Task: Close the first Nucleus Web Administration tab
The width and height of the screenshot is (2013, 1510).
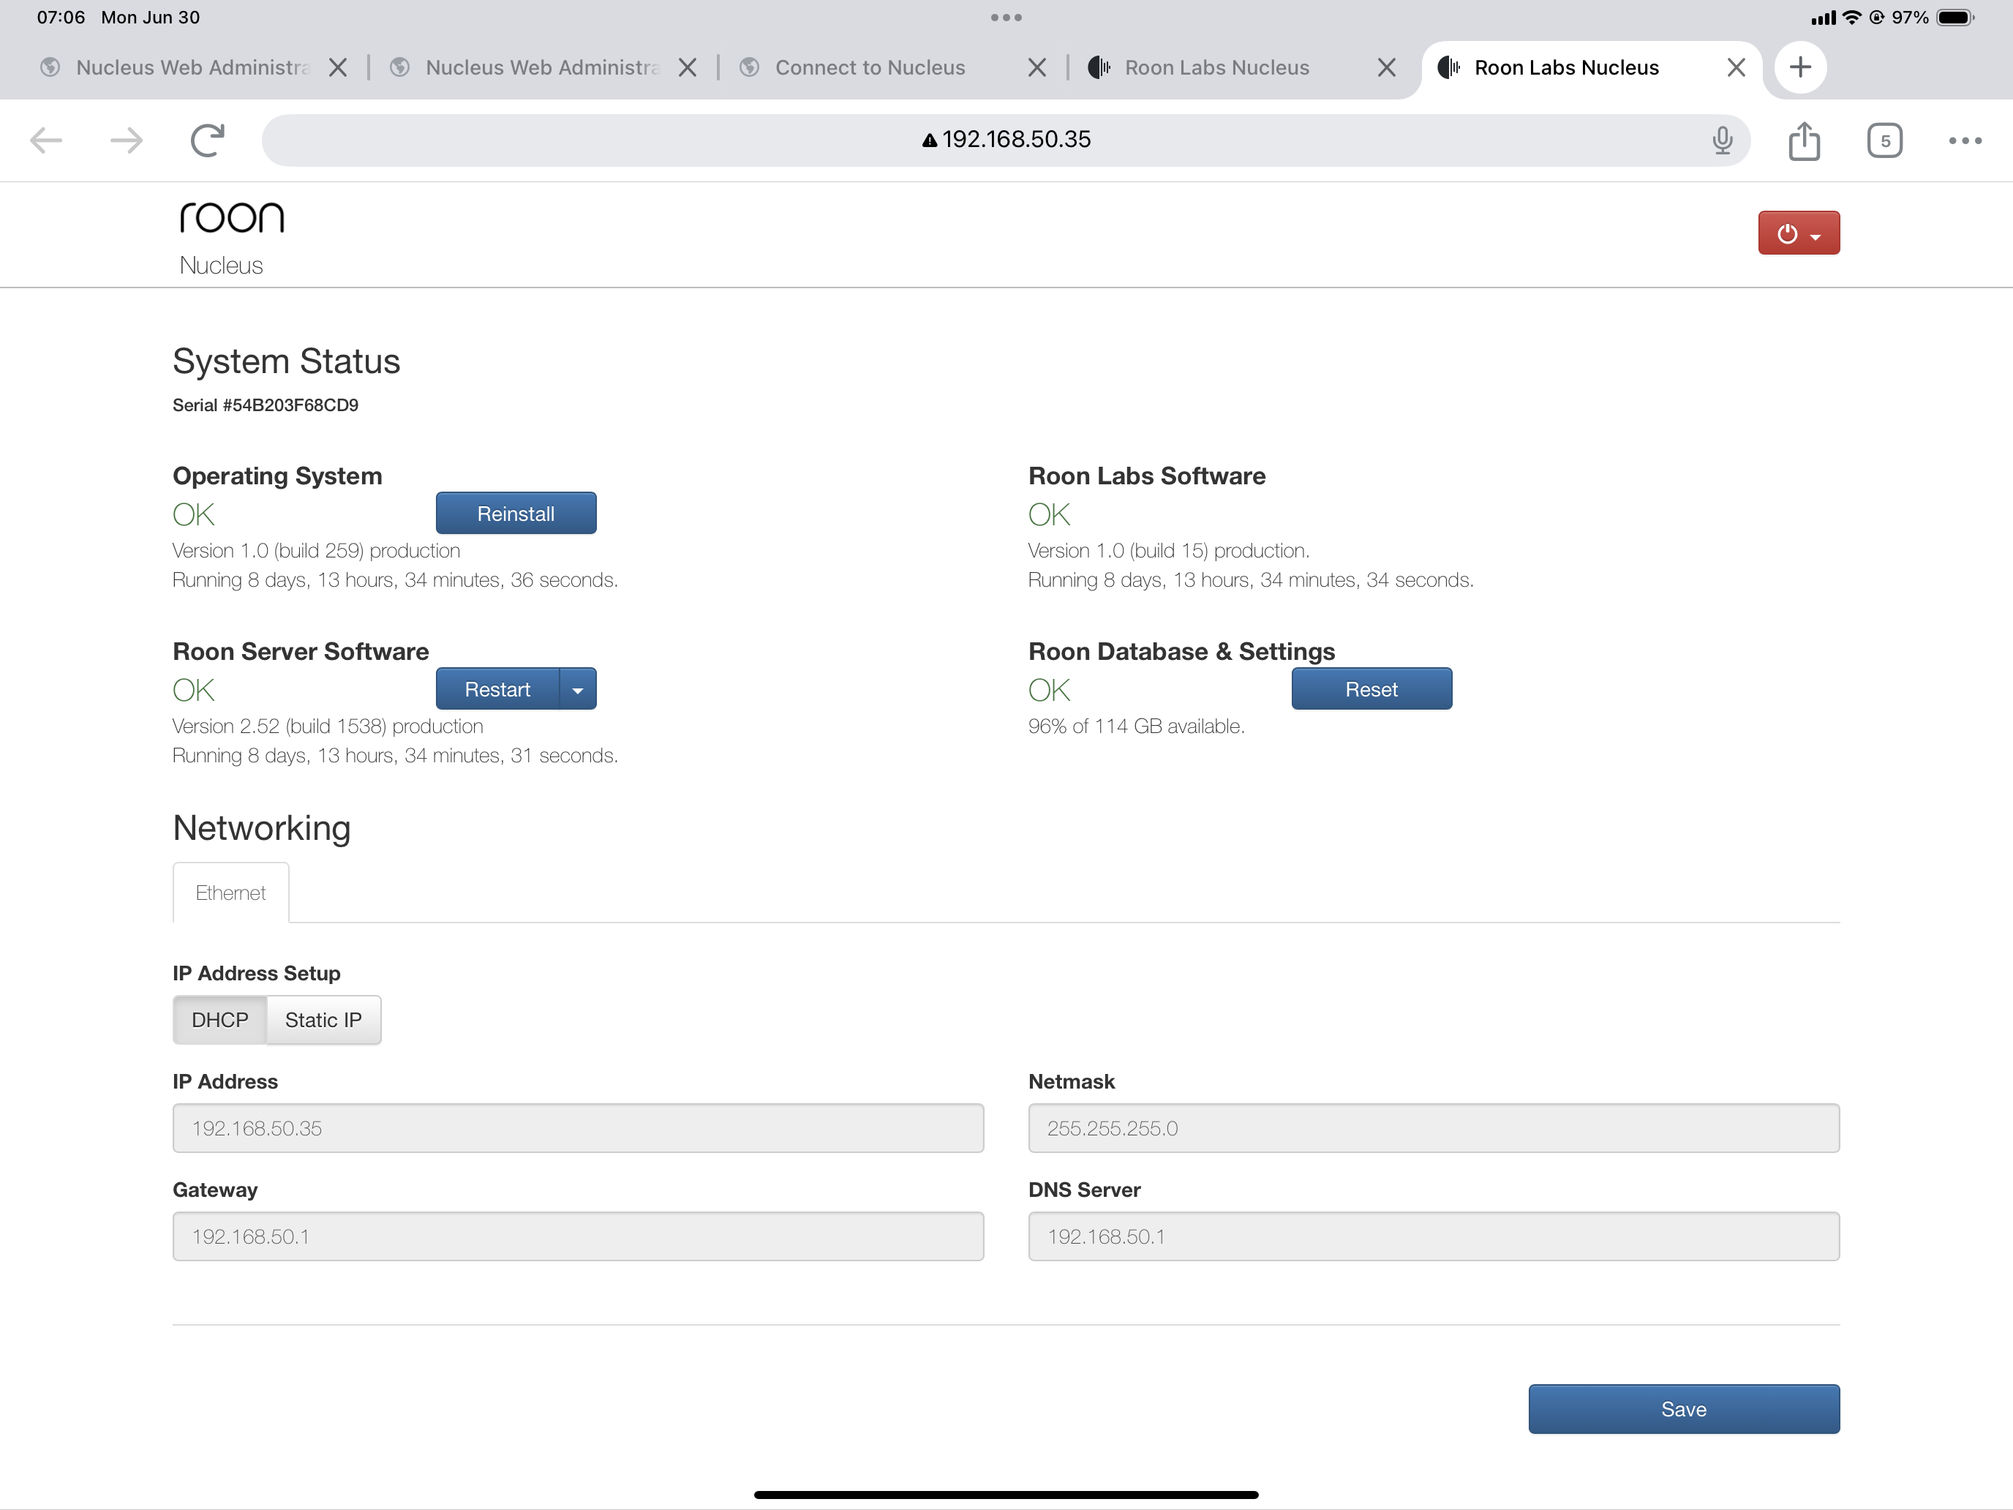Action: (x=338, y=67)
